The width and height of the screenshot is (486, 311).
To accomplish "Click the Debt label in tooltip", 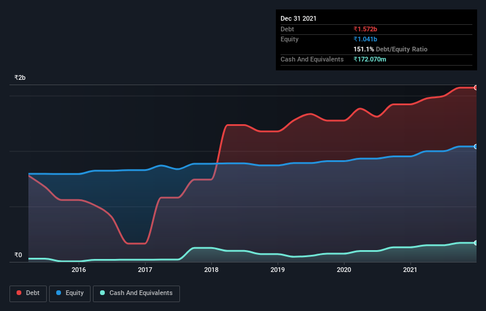I will tap(287, 29).
